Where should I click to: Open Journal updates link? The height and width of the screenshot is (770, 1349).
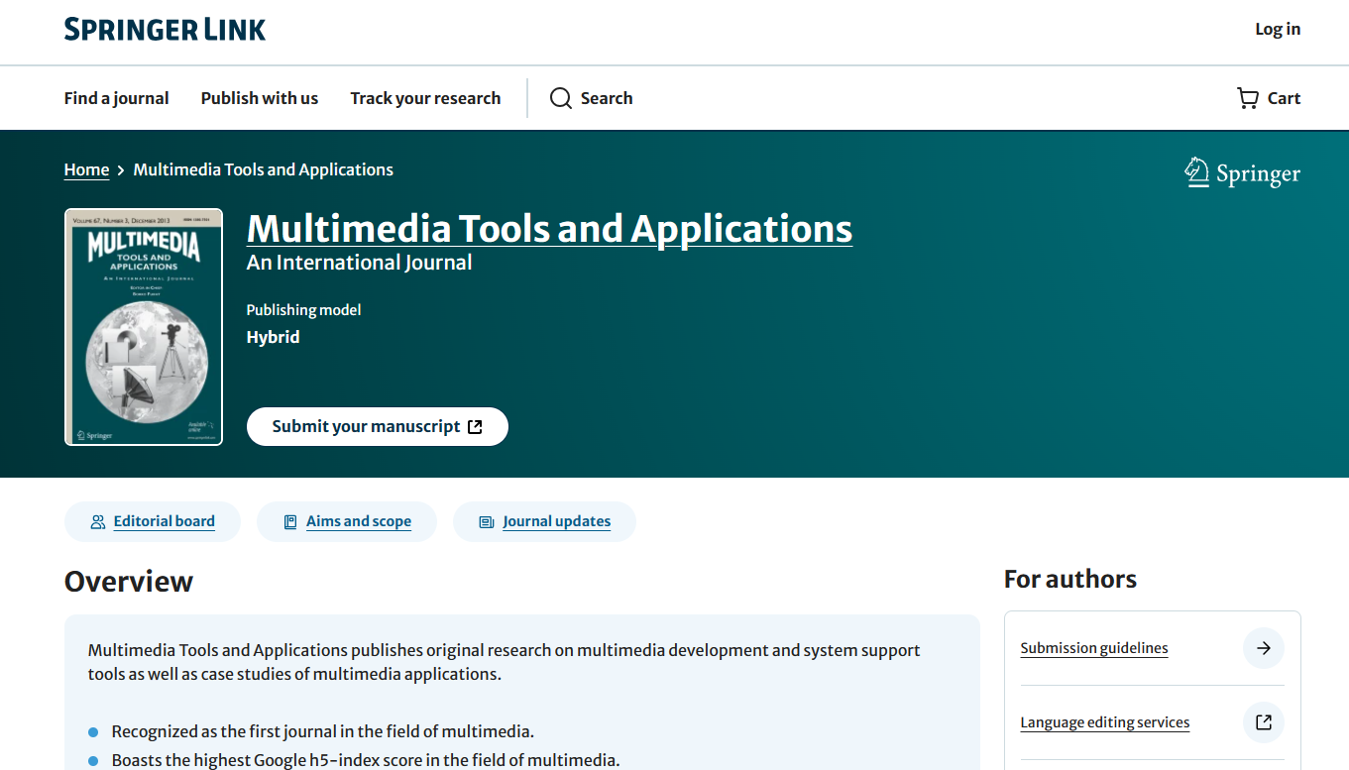pyautogui.click(x=557, y=521)
